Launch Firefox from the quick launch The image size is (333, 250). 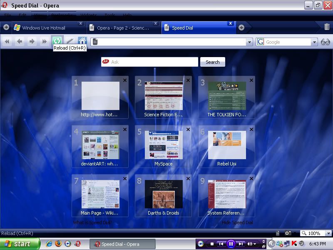point(58,244)
